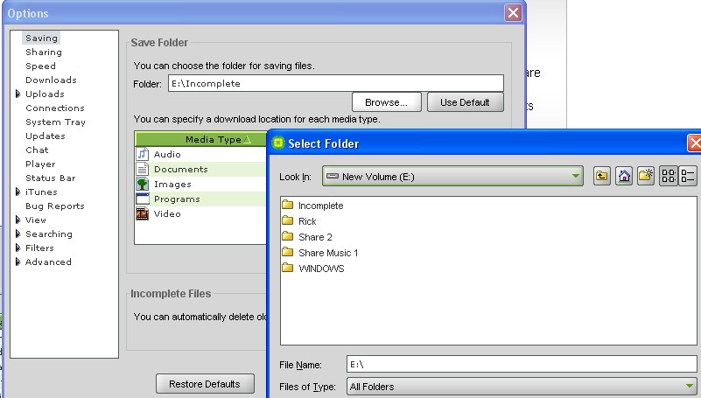Switch to details view icon

click(688, 176)
